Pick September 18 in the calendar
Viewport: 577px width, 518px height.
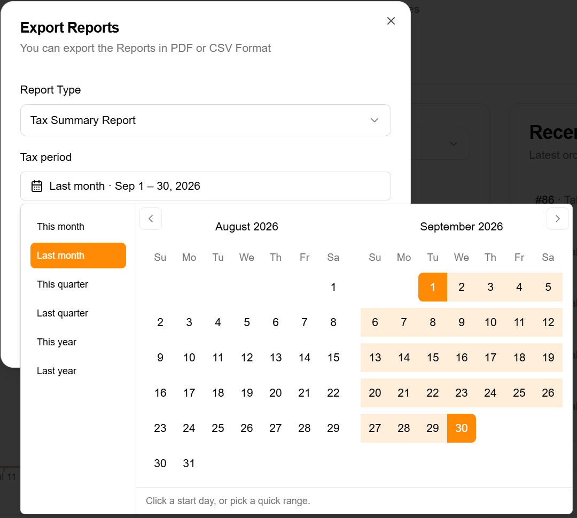pyautogui.click(x=519, y=358)
